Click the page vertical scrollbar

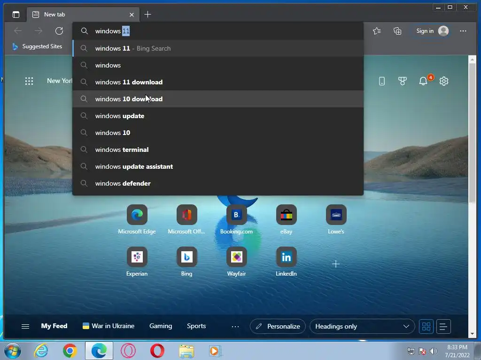(472, 133)
